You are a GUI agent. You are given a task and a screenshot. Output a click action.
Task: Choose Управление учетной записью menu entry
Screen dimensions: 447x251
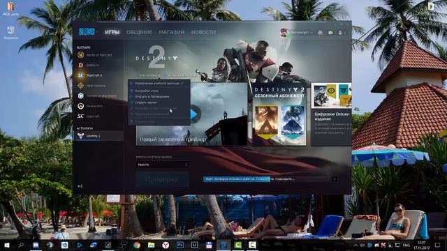[159, 84]
